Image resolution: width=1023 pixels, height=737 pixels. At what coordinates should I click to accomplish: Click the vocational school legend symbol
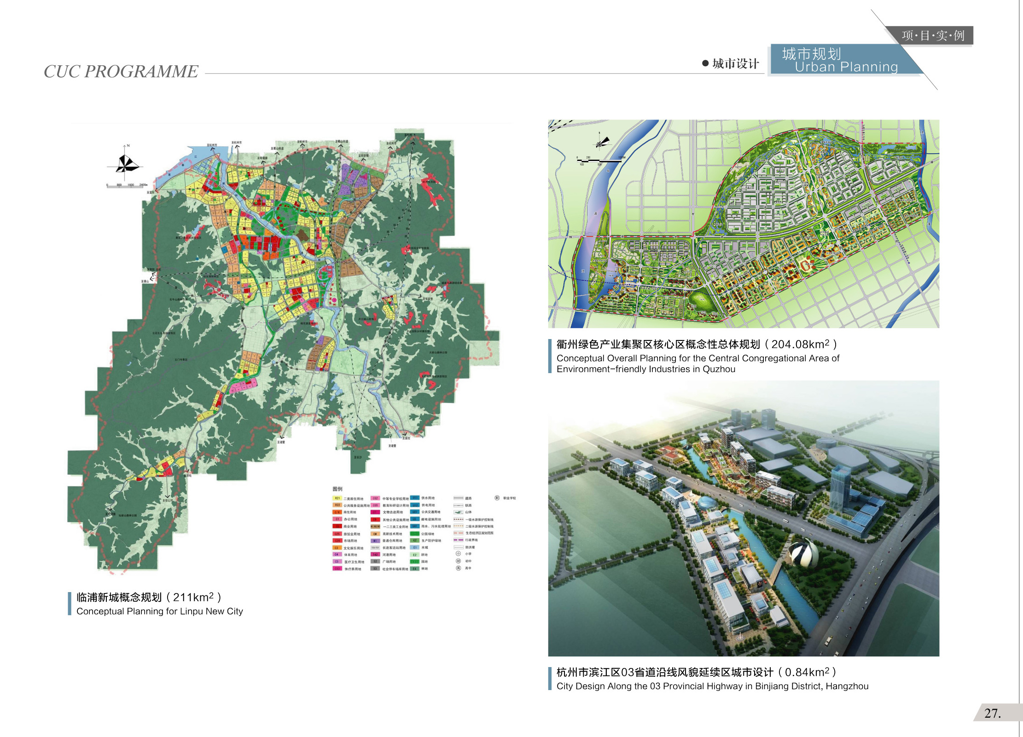click(497, 498)
